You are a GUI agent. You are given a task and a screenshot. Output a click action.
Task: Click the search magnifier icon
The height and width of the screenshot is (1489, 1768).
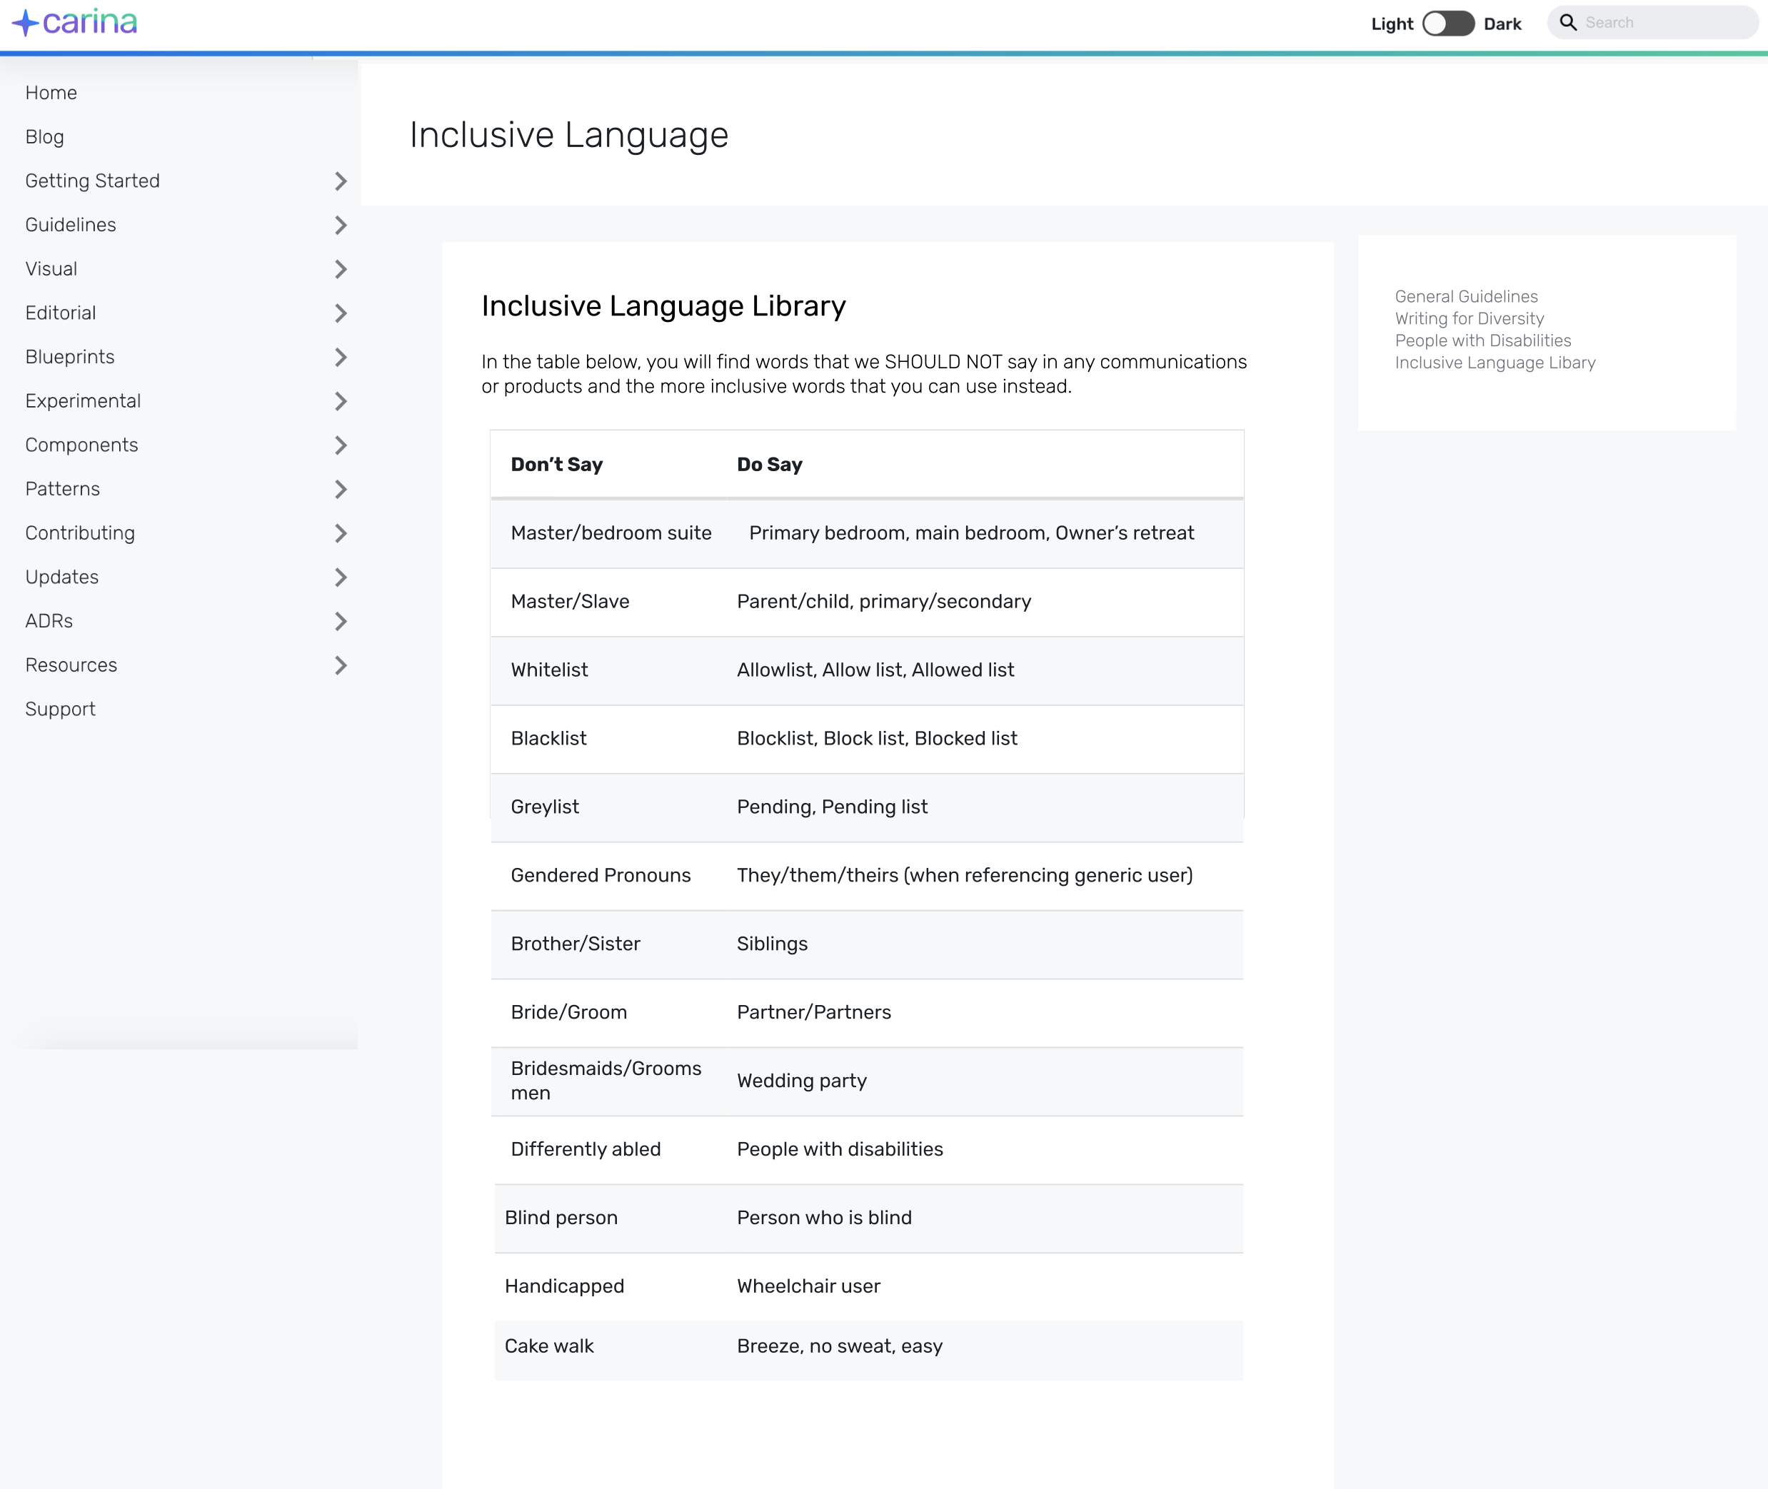click(x=1568, y=23)
